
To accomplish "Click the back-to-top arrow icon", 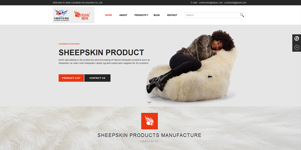I will coord(297,47).
